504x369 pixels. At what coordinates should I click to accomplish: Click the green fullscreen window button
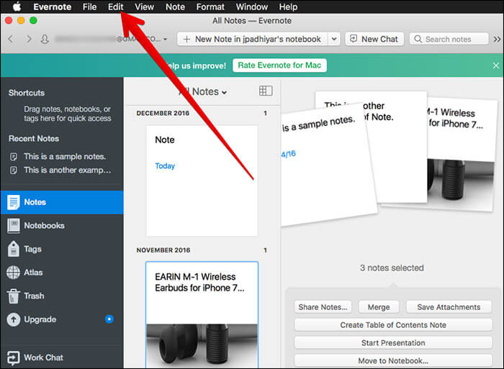tap(33, 21)
